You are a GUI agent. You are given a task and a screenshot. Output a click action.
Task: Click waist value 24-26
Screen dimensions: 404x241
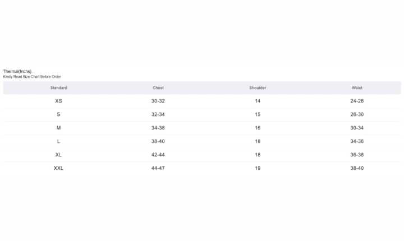tap(357, 101)
